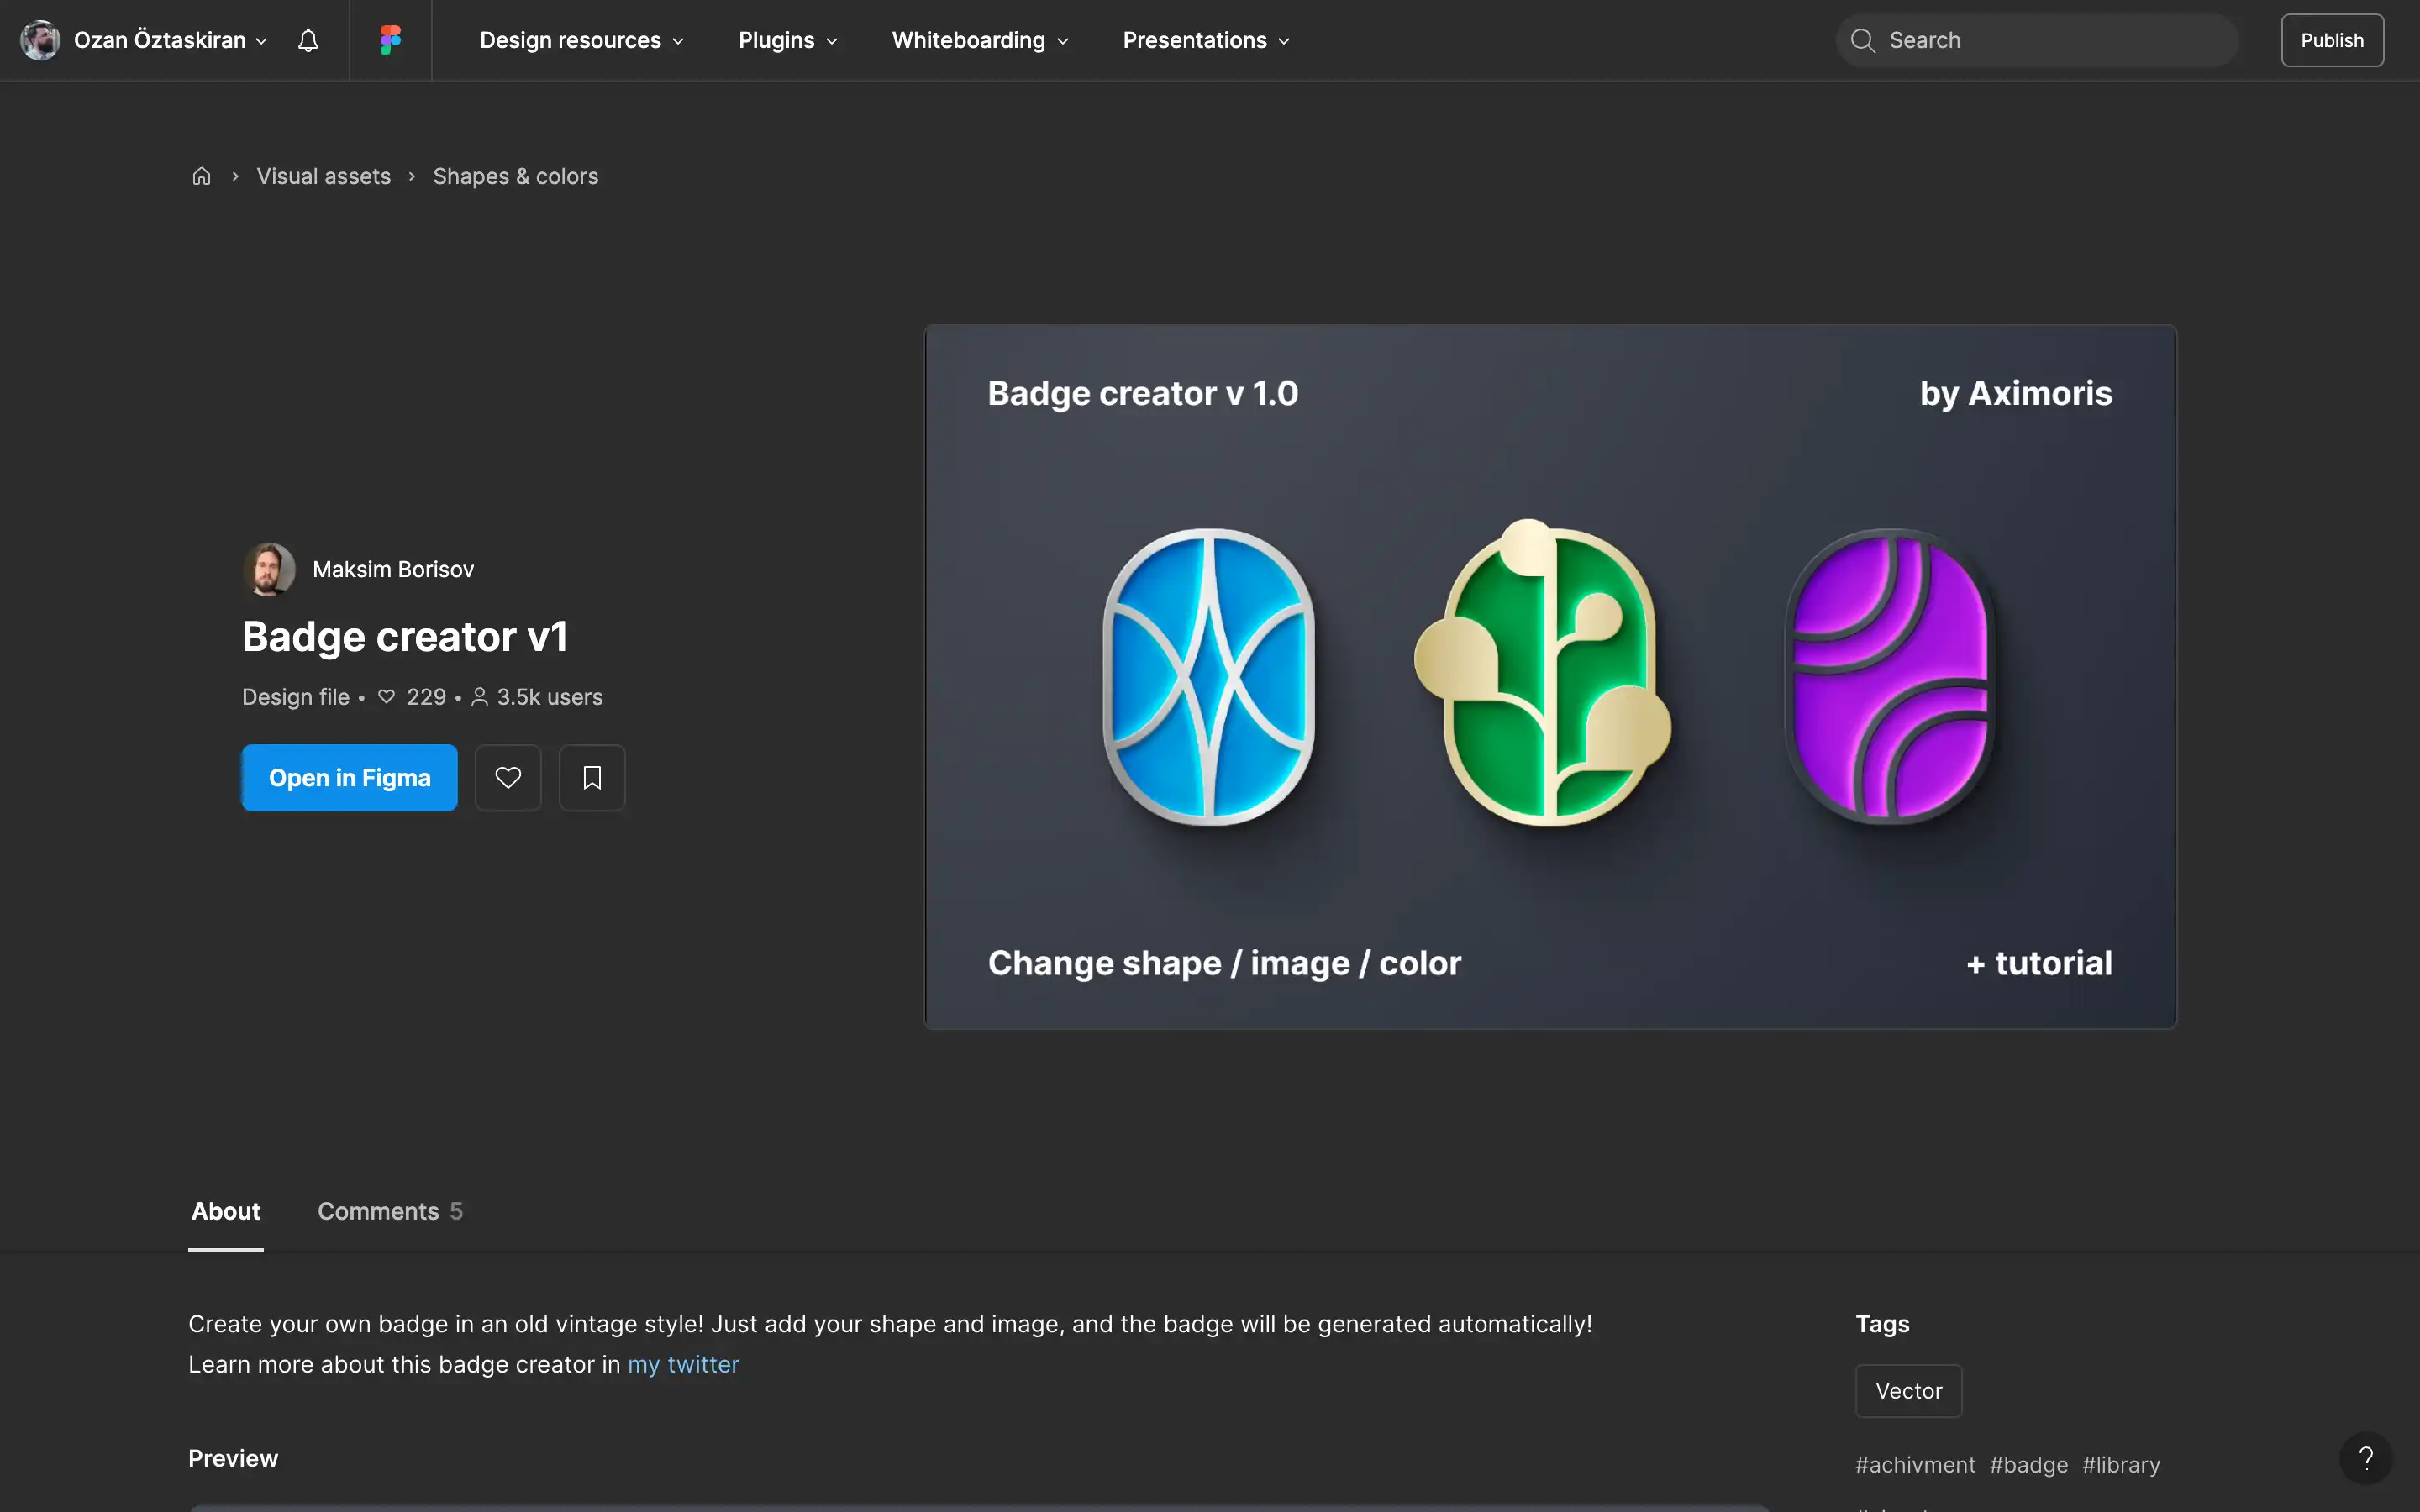2420x1512 pixels.
Task: Go to Visual assets breadcrumb
Action: click(323, 176)
